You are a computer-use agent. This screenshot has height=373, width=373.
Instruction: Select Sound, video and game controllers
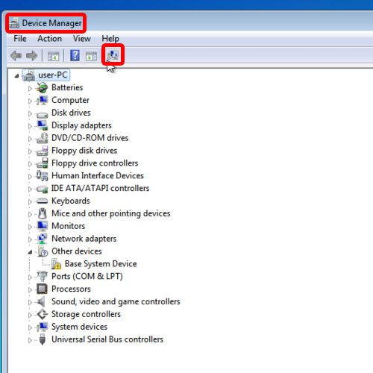(x=116, y=301)
